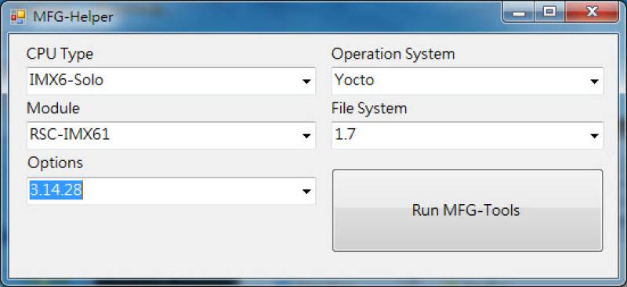The width and height of the screenshot is (627, 287).
Task: Minimize the MFG-Helper window
Action: coord(519,13)
